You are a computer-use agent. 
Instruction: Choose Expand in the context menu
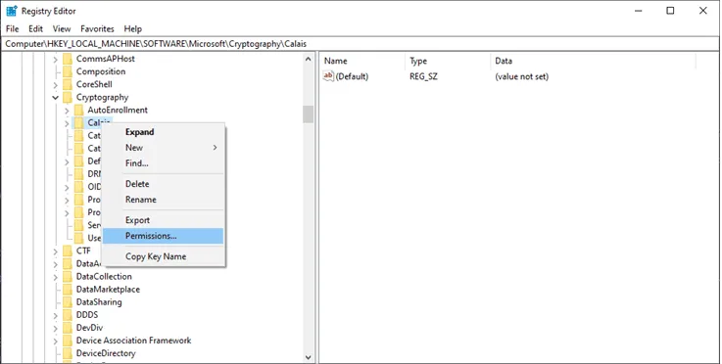tap(163, 132)
